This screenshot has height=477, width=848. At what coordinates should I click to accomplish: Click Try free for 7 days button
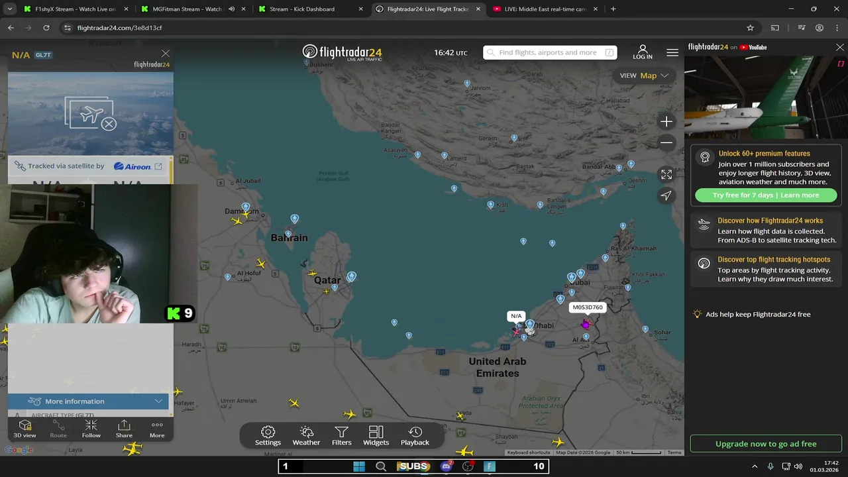tap(766, 195)
